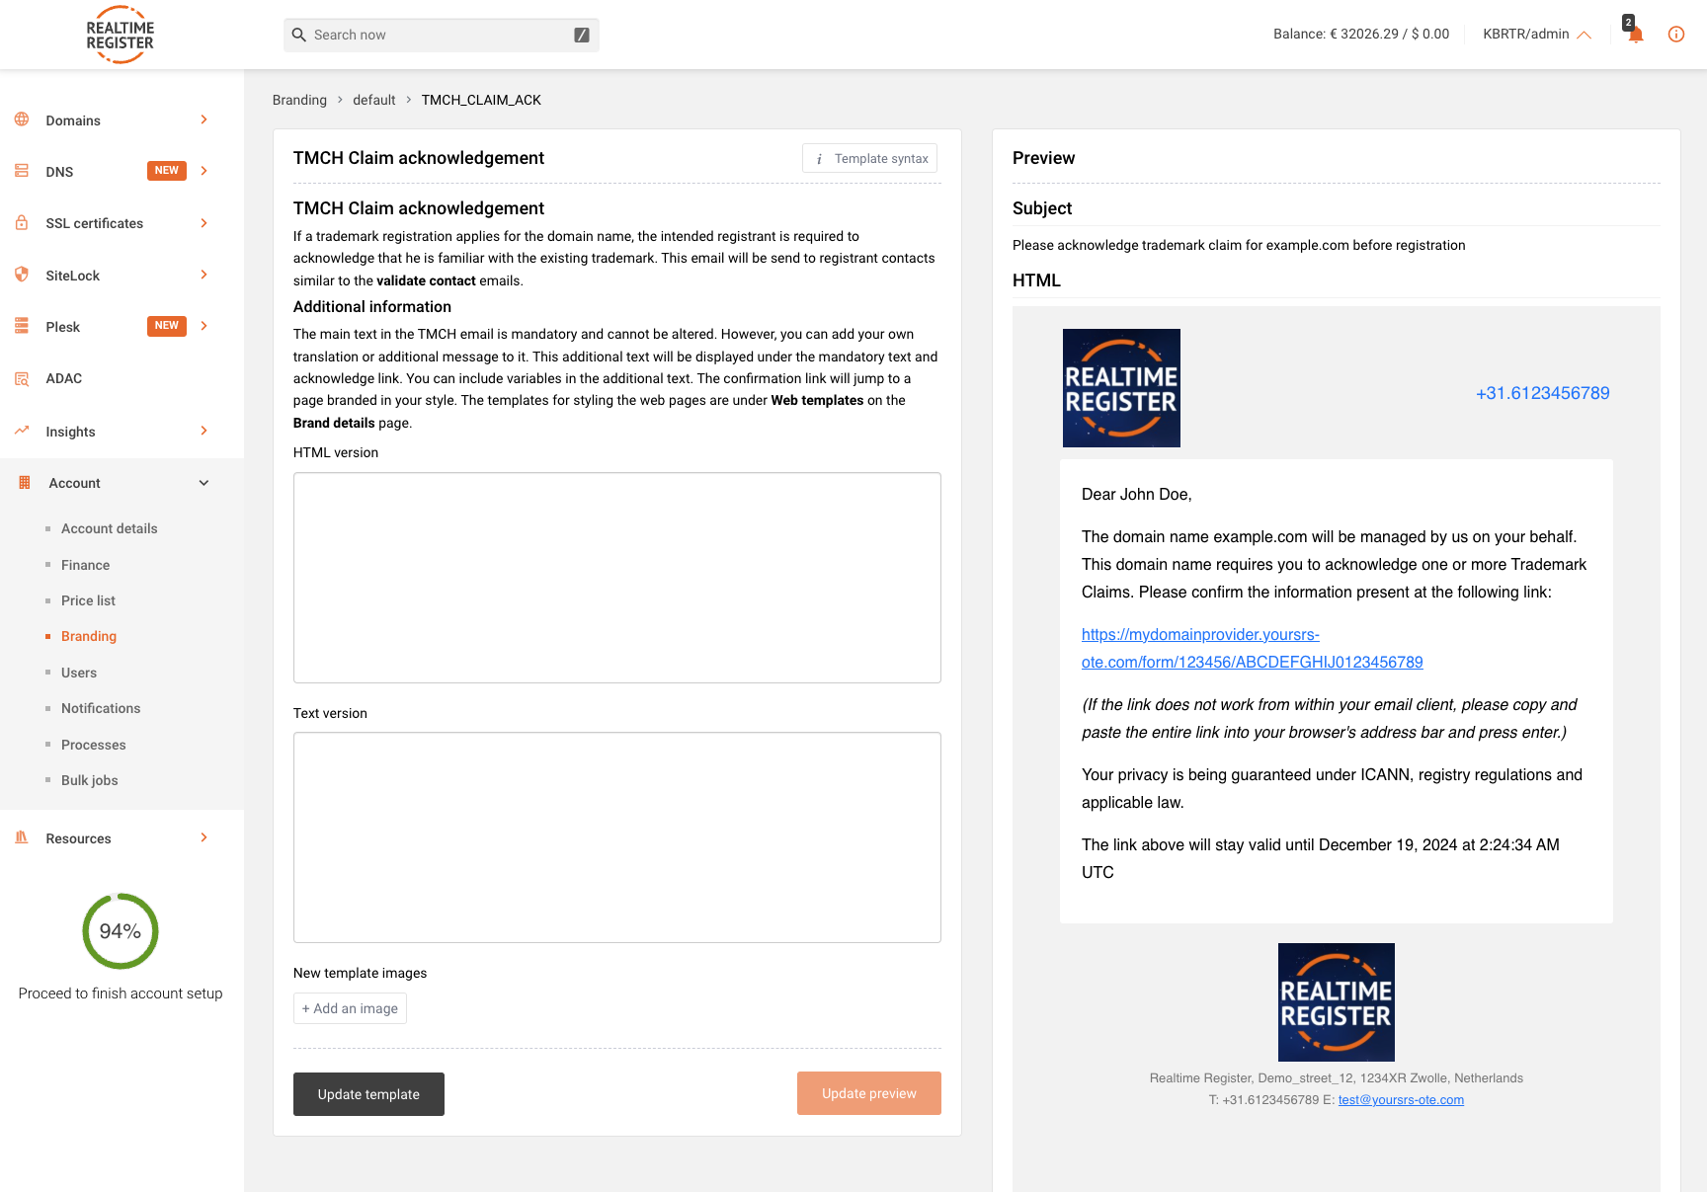This screenshot has width=1707, height=1192.
Task: Click the info circle icon at top right
Action: 1676,35
